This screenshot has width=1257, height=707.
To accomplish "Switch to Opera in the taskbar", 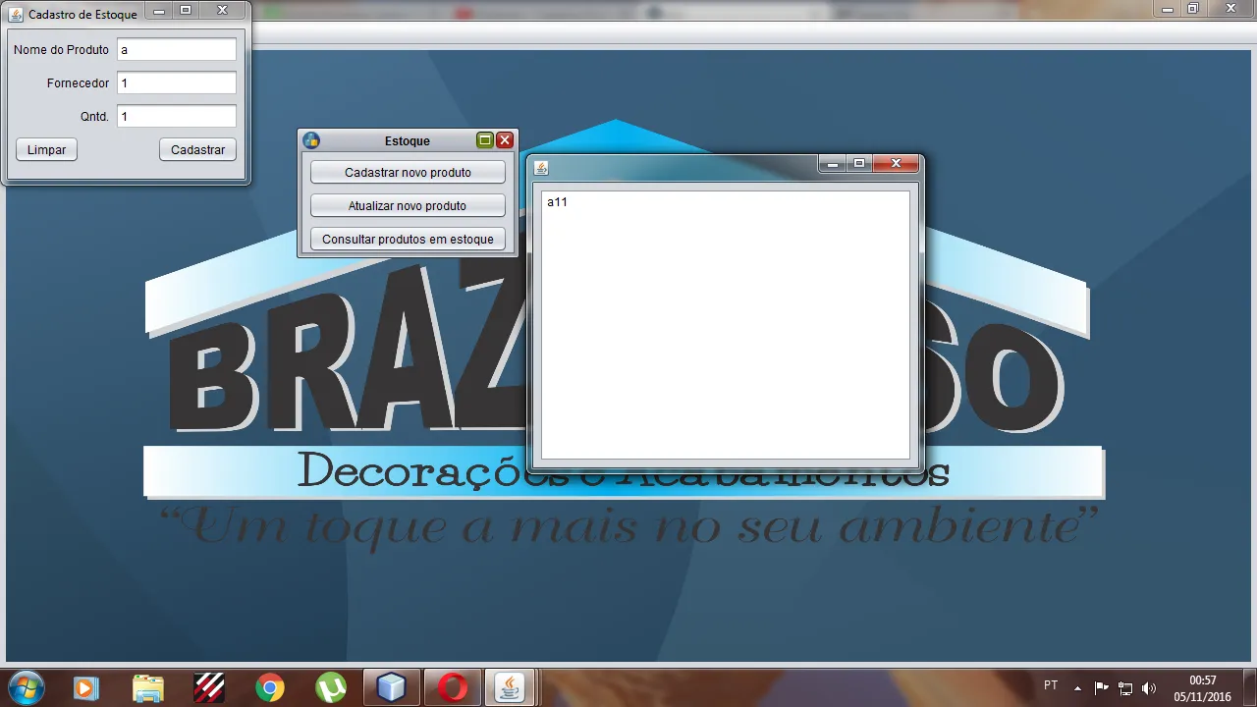I will [453, 688].
